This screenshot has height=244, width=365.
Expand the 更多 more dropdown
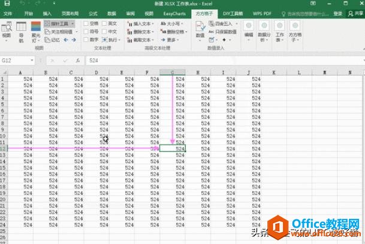178,40
